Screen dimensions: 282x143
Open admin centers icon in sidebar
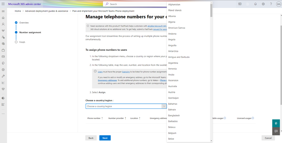click(3, 98)
